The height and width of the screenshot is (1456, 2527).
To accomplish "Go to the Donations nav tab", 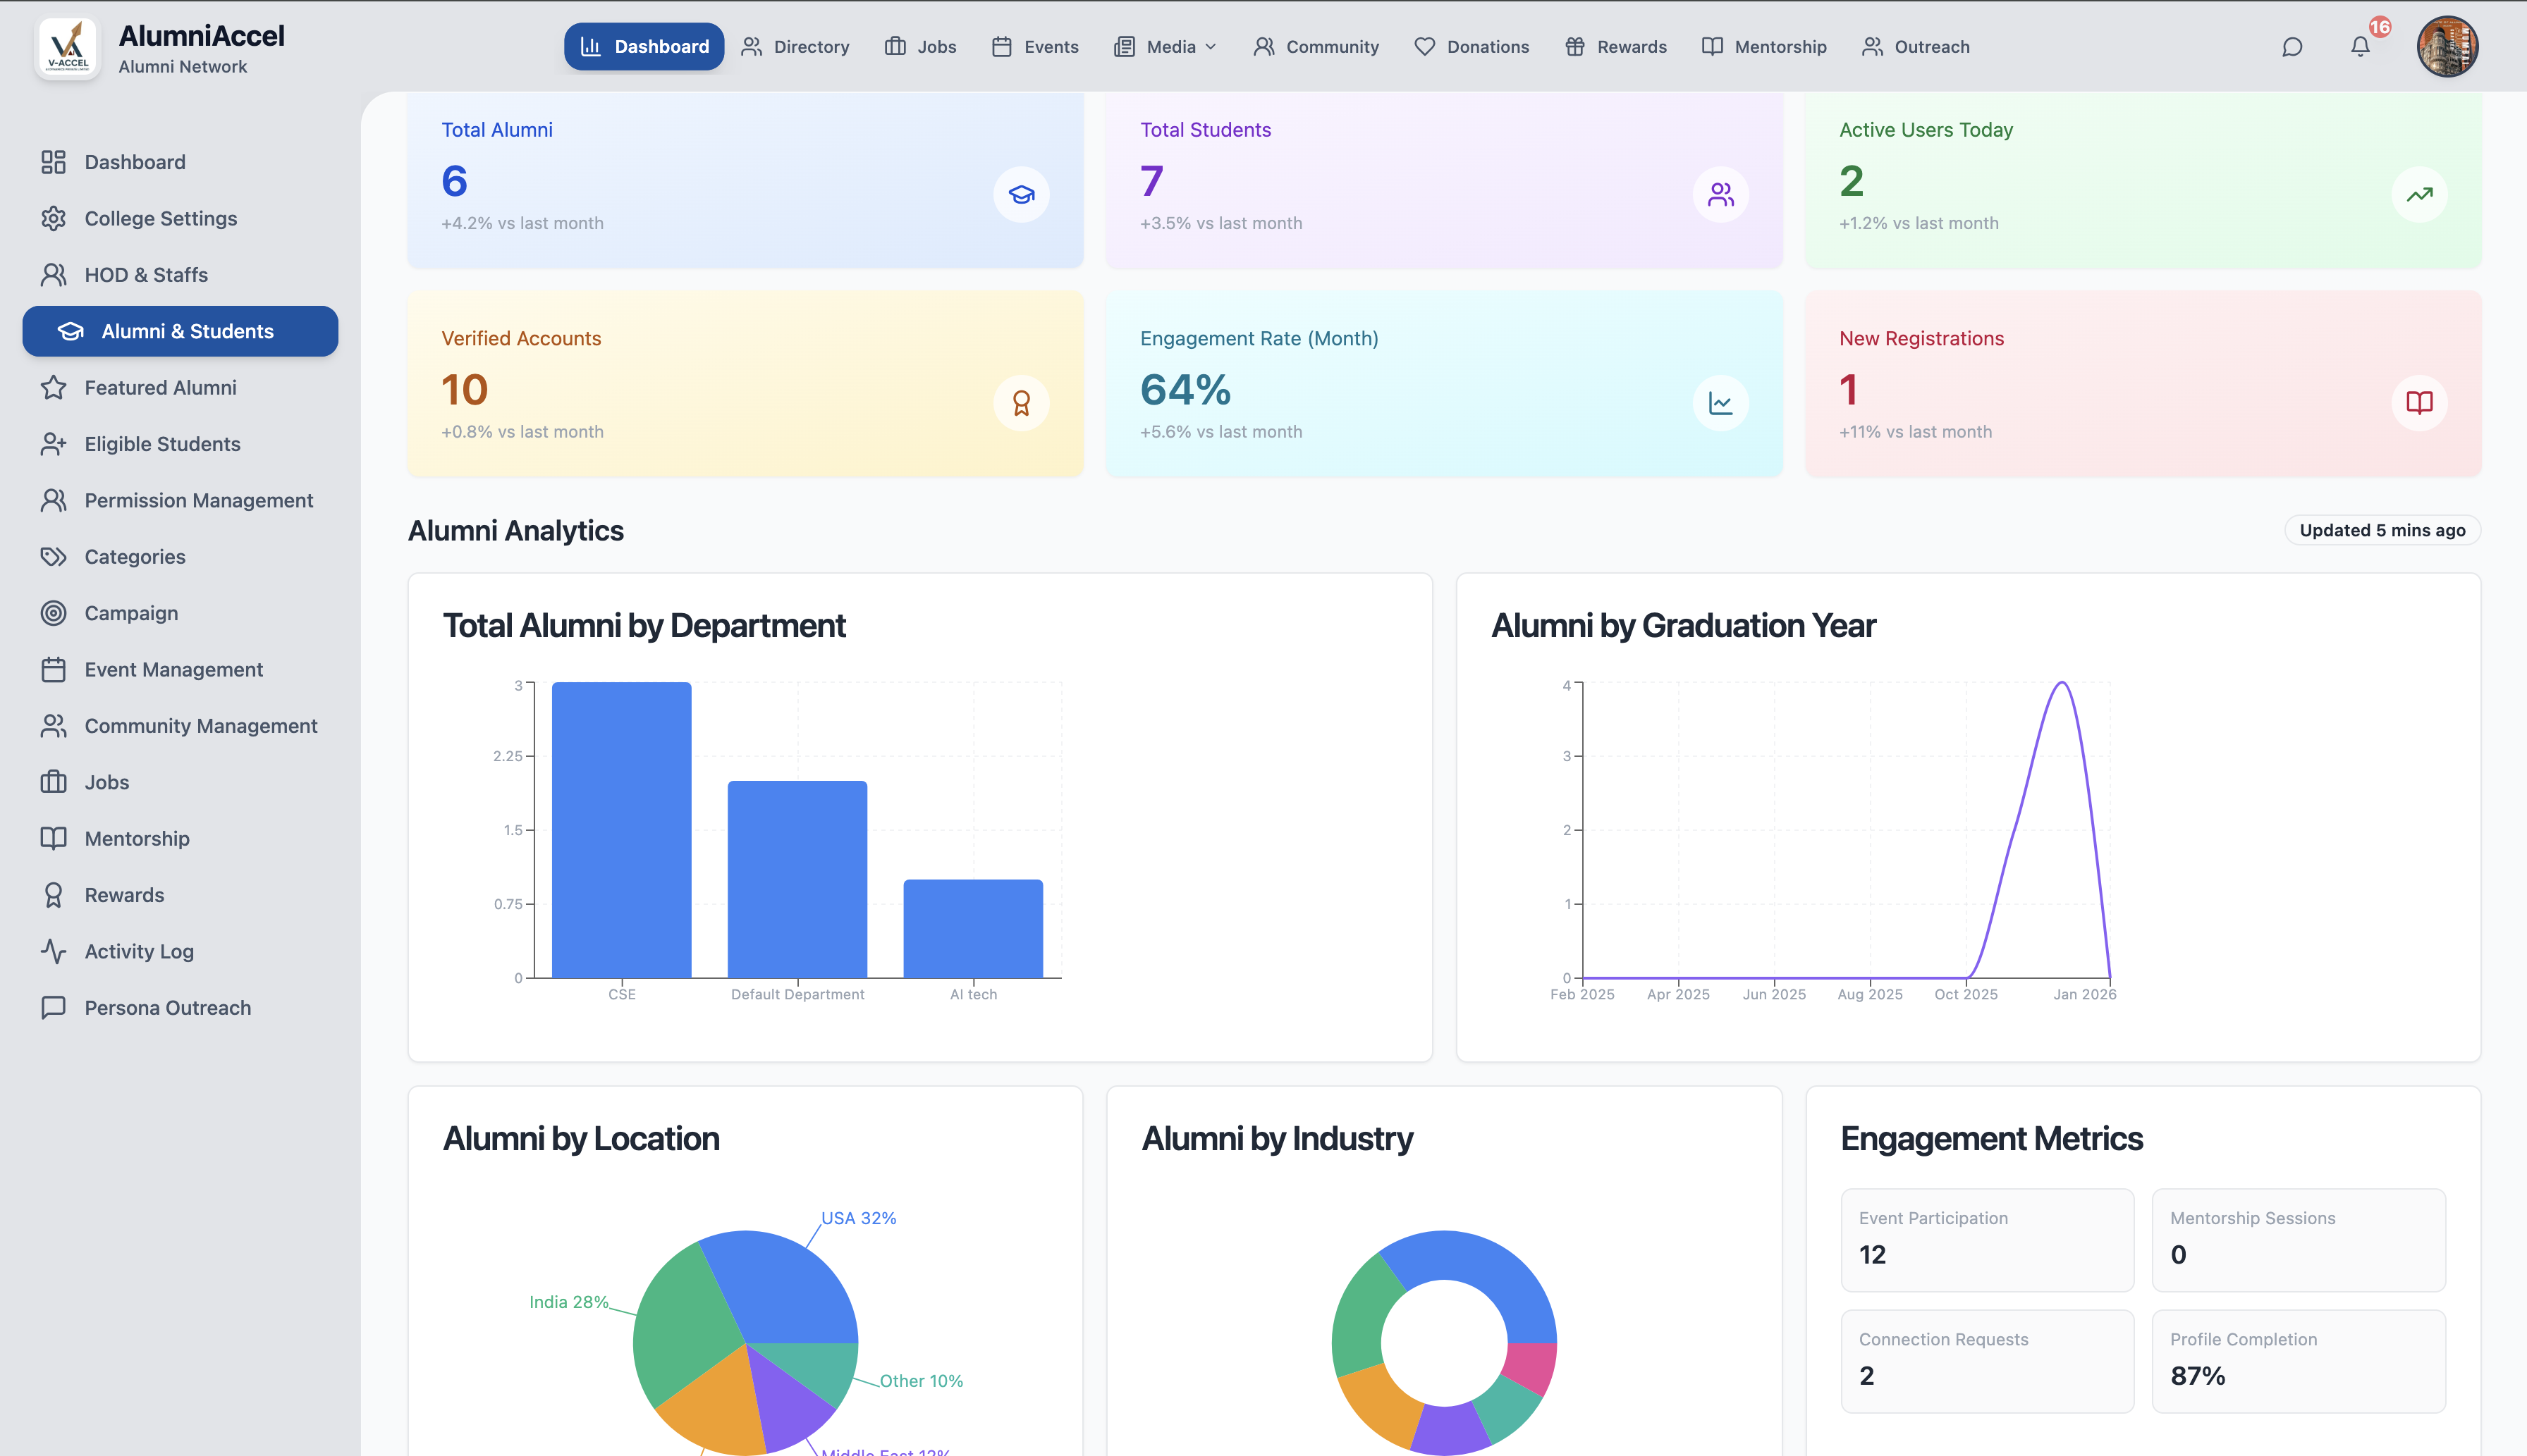I will [x=1471, y=47].
